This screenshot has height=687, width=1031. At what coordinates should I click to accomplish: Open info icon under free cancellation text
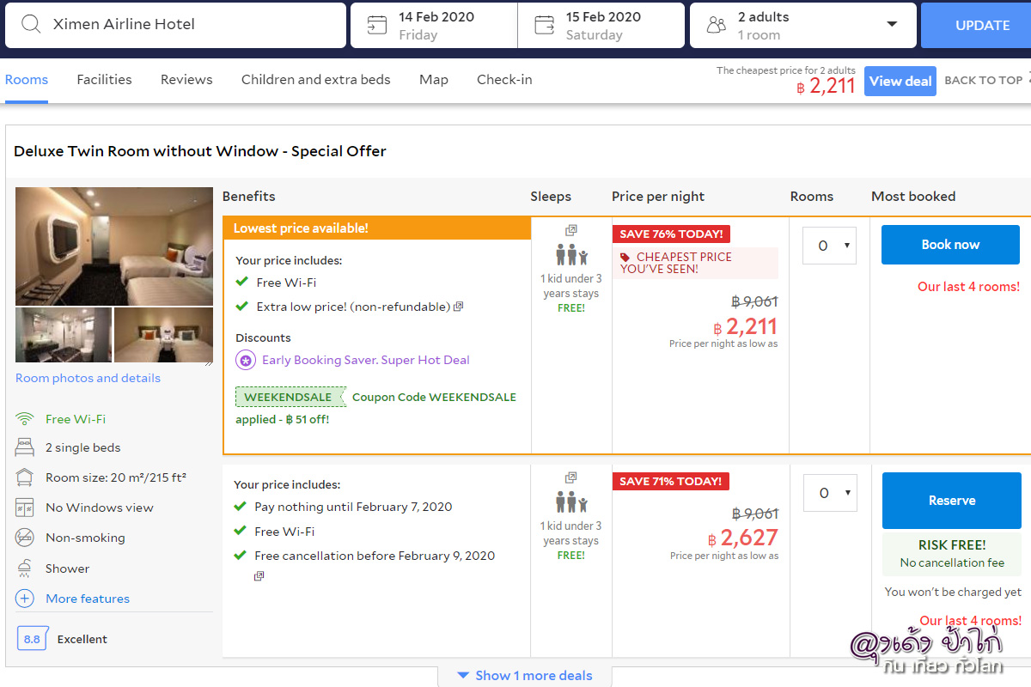coord(259,576)
